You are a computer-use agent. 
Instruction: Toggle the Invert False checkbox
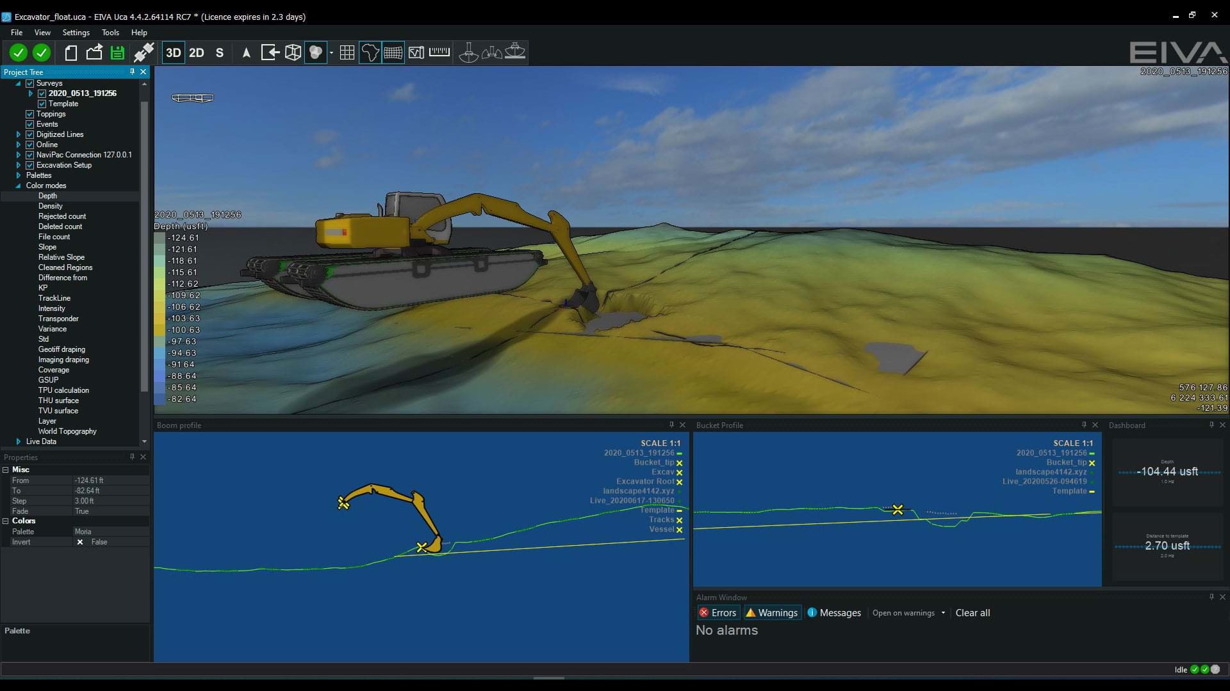[80, 542]
